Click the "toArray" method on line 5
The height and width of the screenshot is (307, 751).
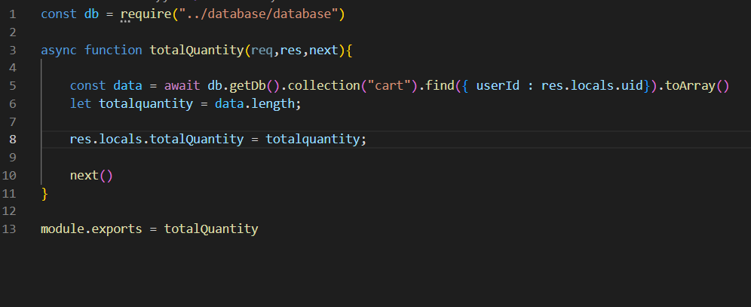click(691, 86)
